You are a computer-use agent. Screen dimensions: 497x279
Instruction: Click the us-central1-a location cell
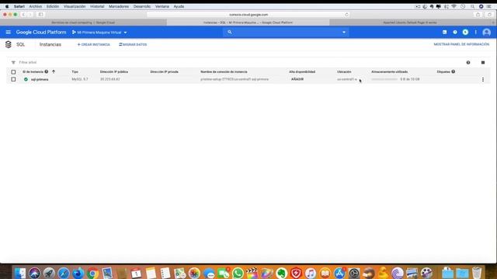tap(347, 79)
